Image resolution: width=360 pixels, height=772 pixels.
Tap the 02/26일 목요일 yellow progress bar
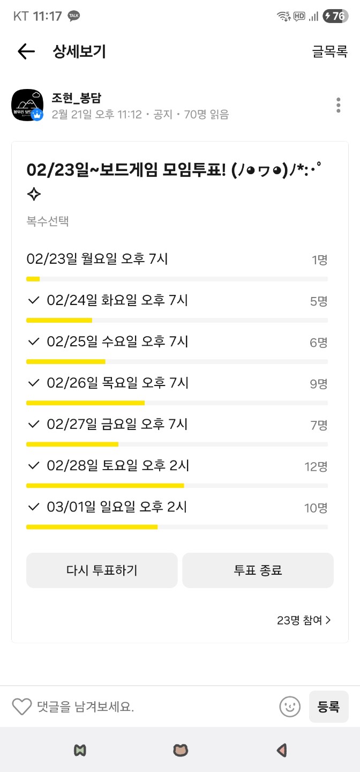coord(86,403)
